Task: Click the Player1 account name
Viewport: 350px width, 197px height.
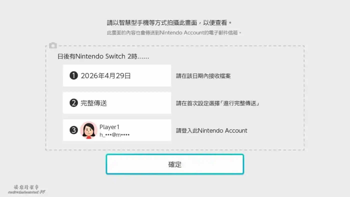Action: [x=109, y=127]
